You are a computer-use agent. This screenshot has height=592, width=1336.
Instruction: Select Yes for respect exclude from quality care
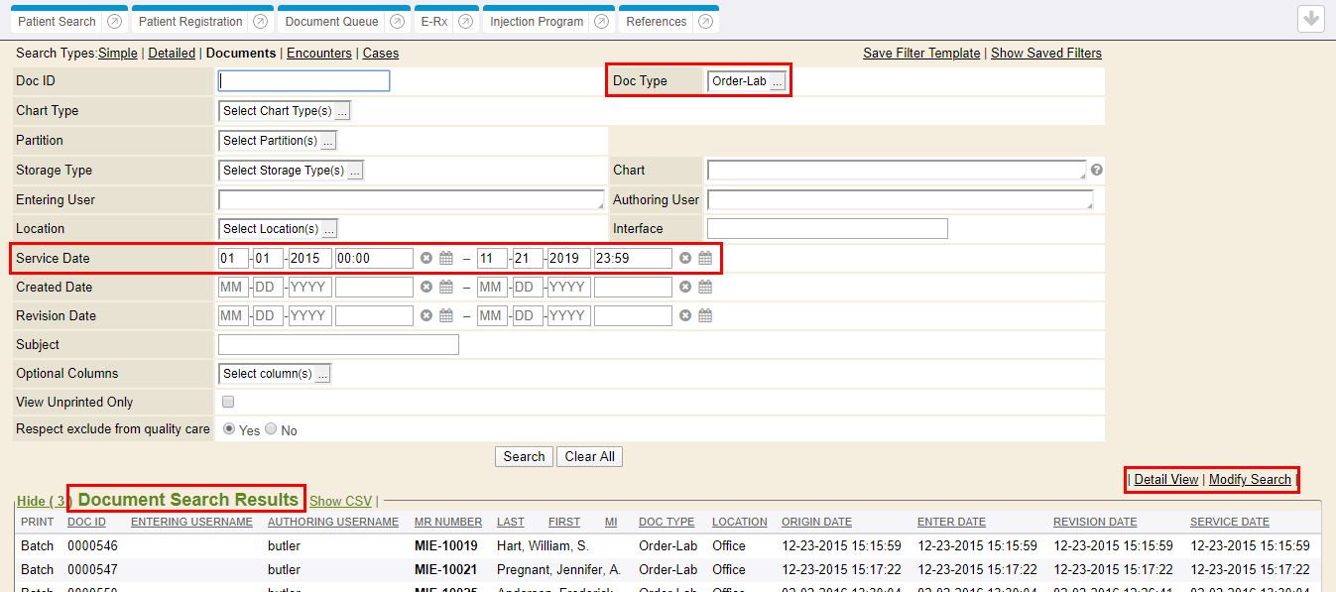229,430
